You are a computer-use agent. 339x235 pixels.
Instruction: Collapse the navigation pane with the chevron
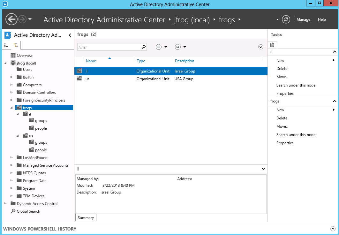(x=70, y=35)
